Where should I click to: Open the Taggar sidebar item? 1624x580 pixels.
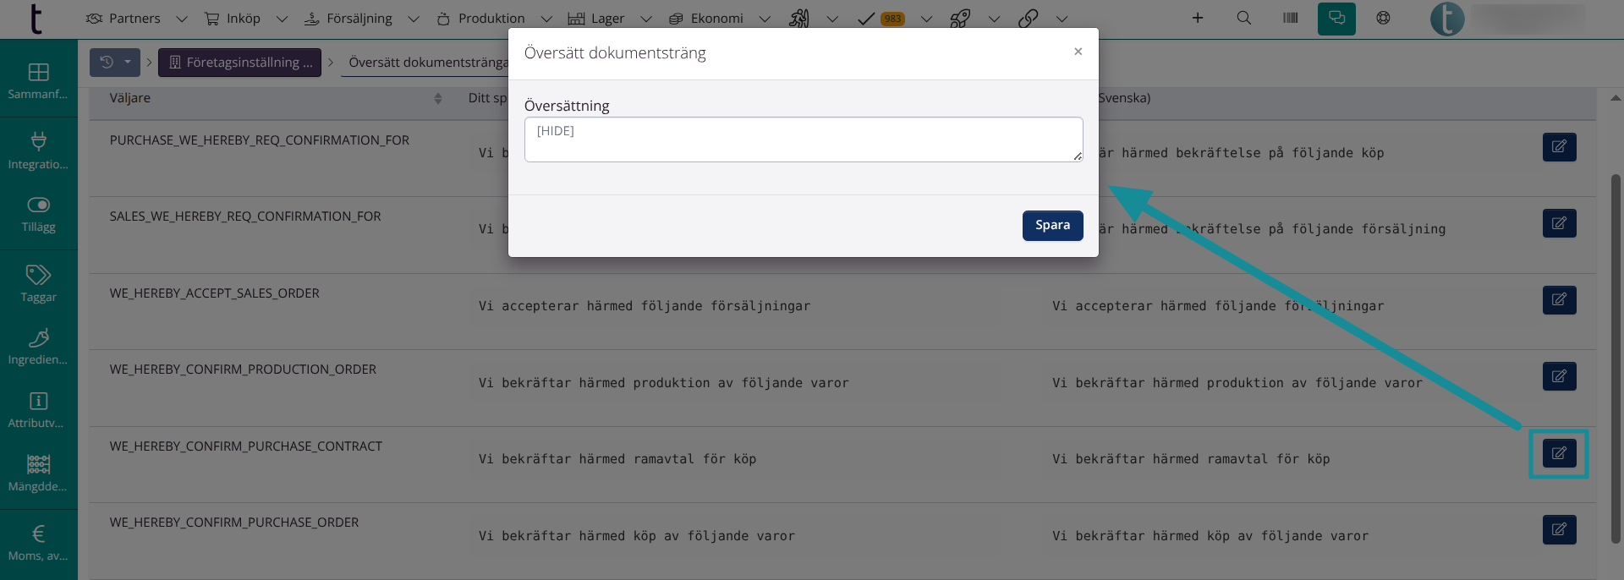coord(38,283)
